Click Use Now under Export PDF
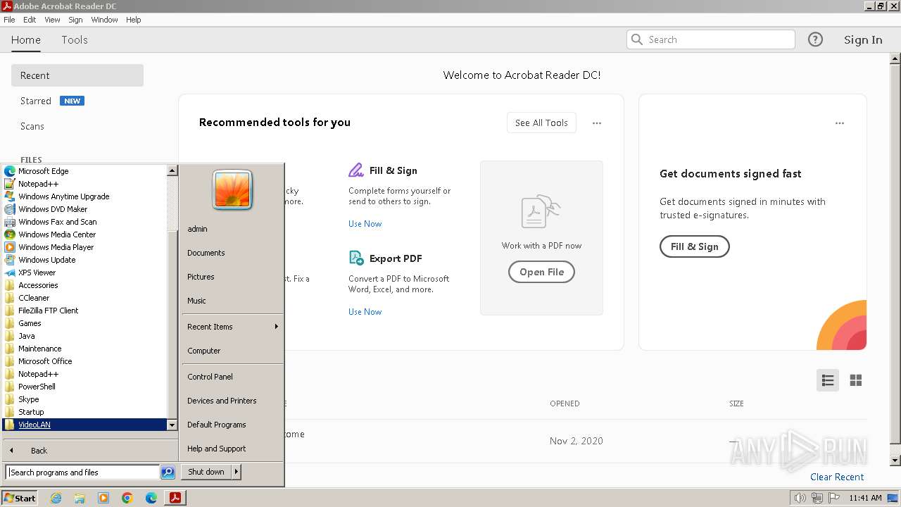901x507 pixels. pyautogui.click(x=365, y=312)
